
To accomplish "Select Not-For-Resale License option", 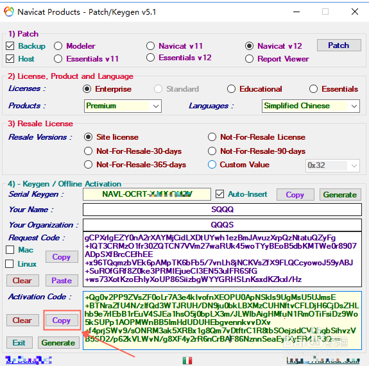I will tap(212, 137).
